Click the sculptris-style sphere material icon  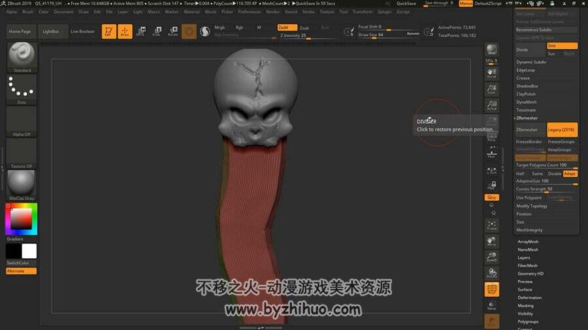pos(204,31)
